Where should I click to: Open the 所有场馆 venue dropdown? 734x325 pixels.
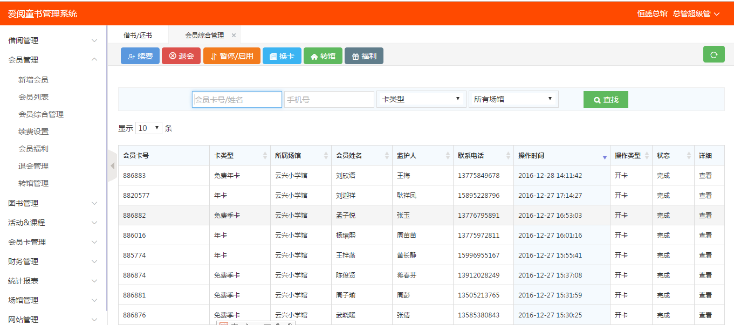[x=513, y=99]
